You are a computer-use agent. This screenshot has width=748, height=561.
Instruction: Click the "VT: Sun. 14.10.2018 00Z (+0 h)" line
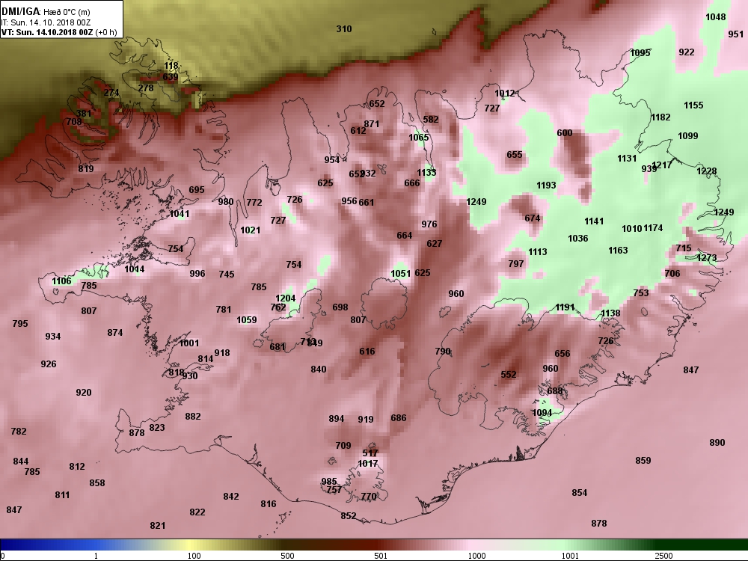point(58,32)
